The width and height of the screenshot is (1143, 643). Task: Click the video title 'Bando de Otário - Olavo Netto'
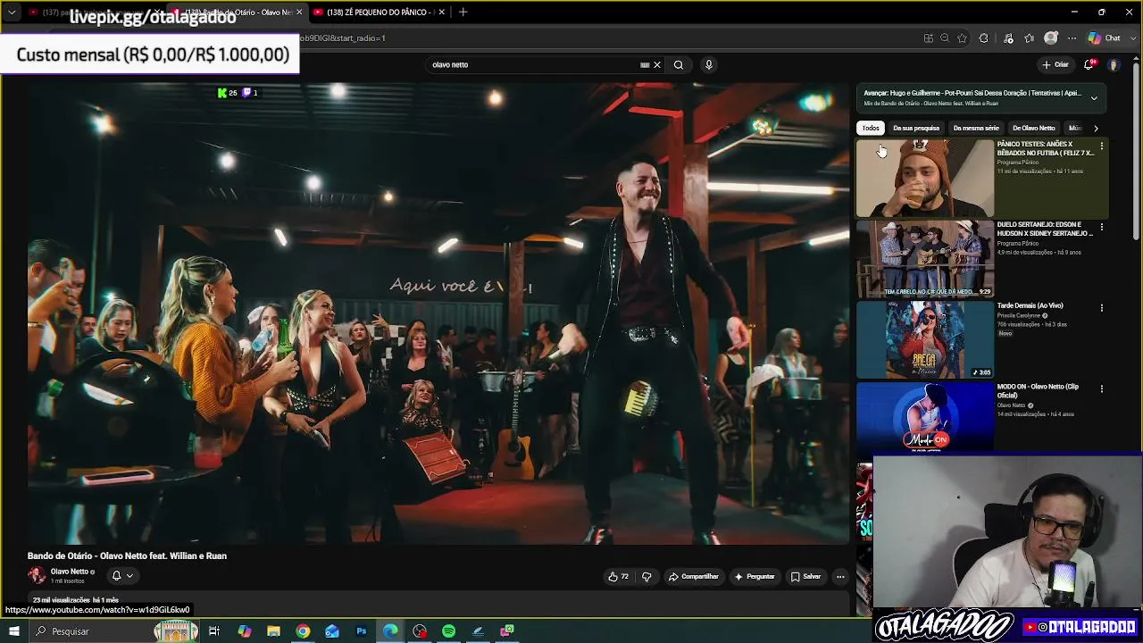(x=127, y=555)
